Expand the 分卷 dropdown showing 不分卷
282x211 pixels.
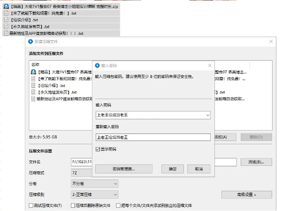click(95, 184)
